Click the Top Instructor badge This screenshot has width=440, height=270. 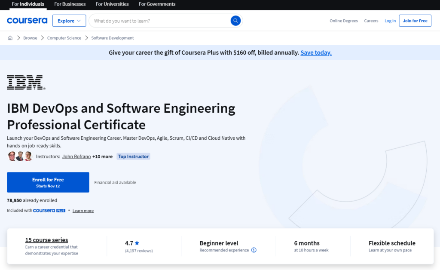tap(133, 156)
